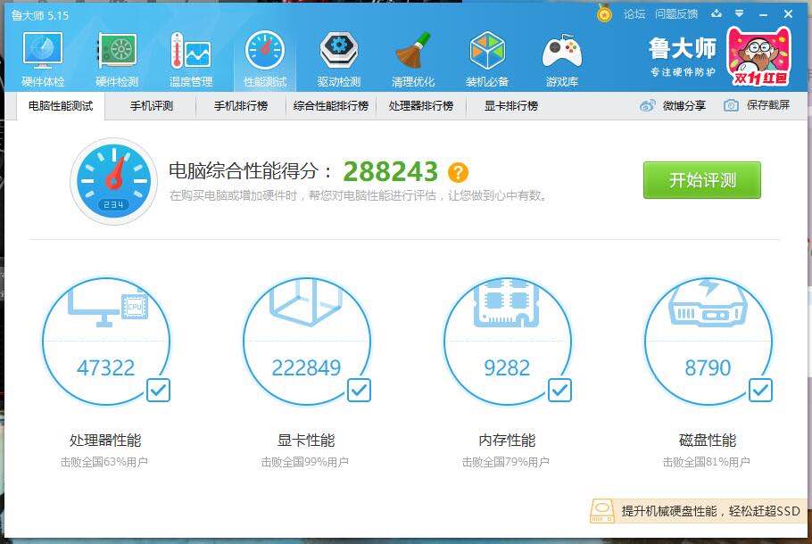Click graphics score 222849
This screenshot has height=544, width=812.
click(x=307, y=368)
